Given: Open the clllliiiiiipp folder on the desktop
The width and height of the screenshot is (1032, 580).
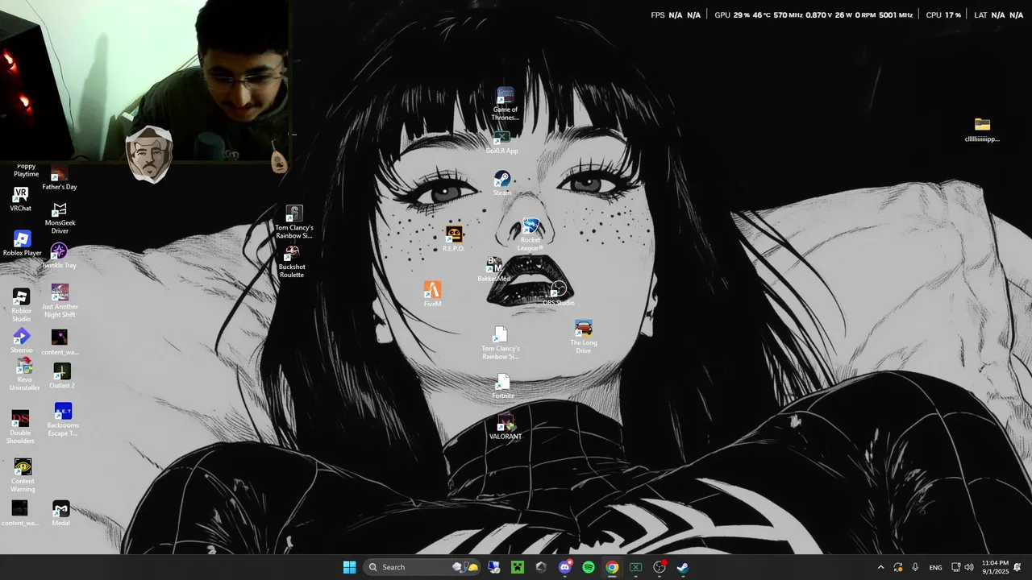Looking at the screenshot, I should coord(982,130).
